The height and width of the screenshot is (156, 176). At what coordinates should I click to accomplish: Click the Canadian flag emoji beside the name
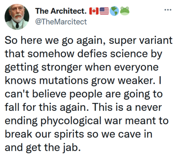click(x=94, y=11)
